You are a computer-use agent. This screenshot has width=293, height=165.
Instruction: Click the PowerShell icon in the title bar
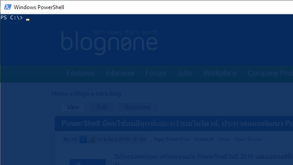tap(8, 7)
